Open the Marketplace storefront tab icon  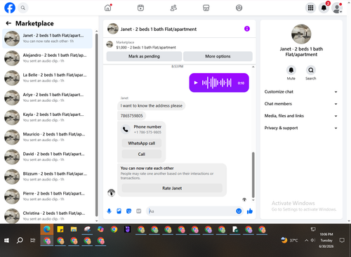click(x=206, y=8)
